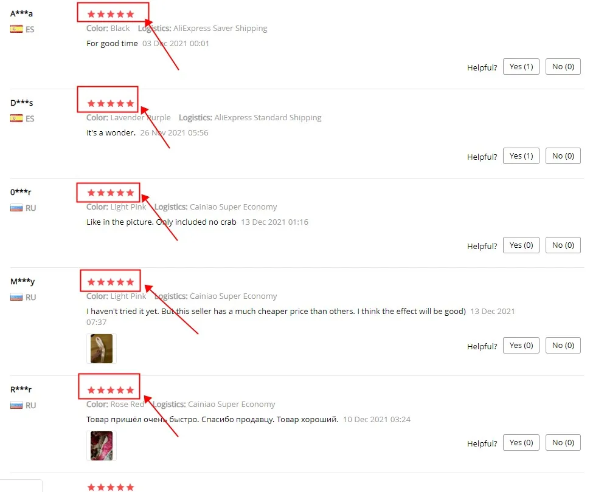Screen dimensions: 590x492
Task: Vote No (0) on M***y review
Action: click(x=563, y=346)
